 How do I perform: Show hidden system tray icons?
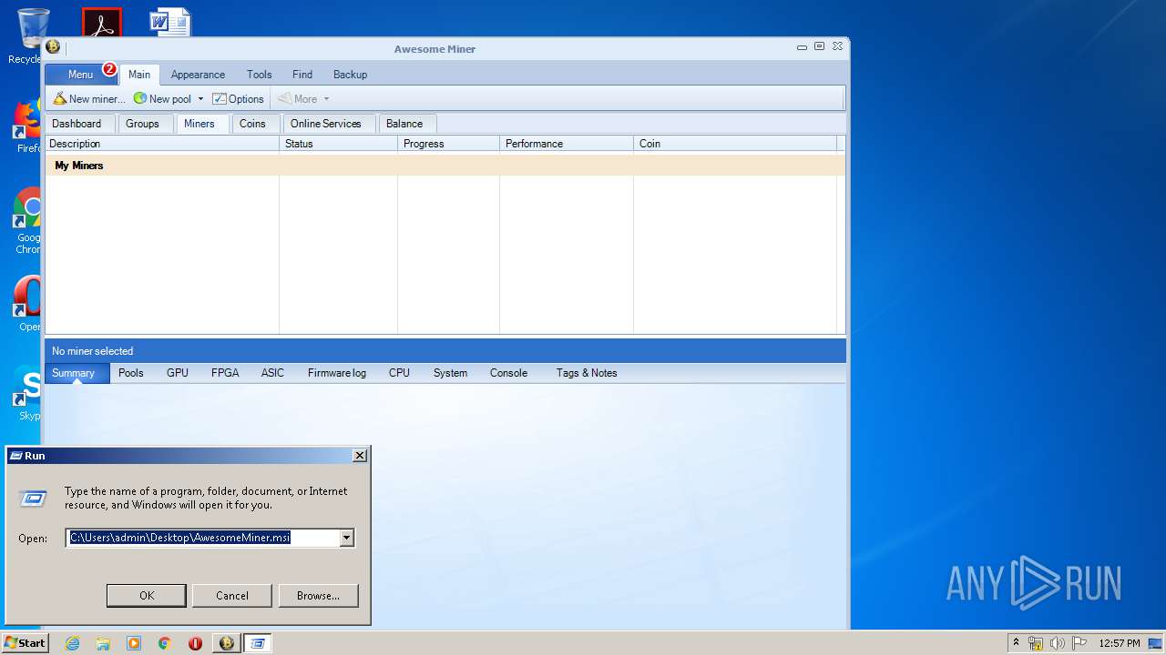[x=1016, y=643]
